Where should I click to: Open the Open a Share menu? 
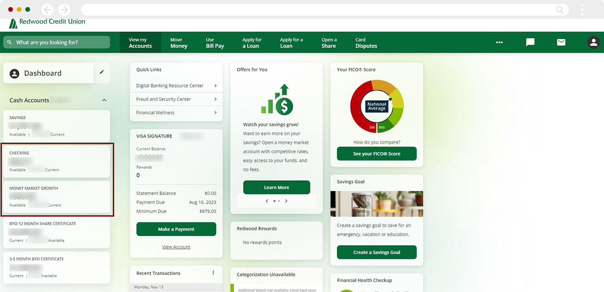pyautogui.click(x=329, y=43)
